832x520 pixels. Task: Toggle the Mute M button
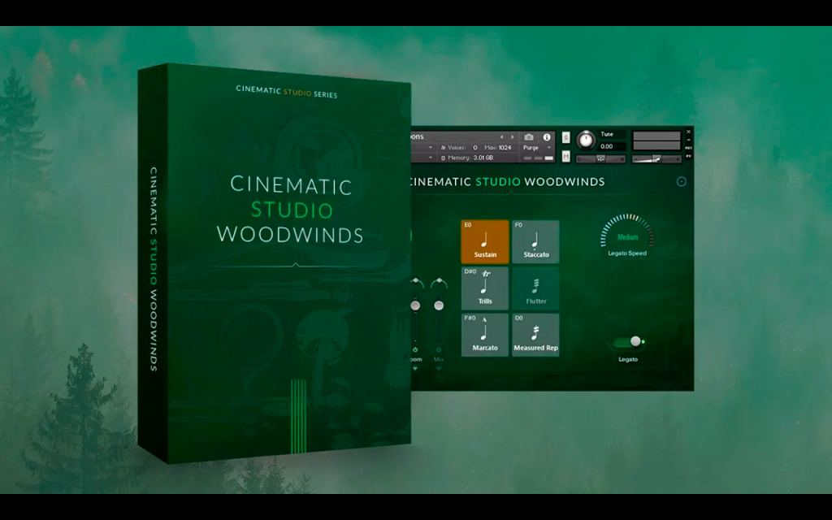click(x=565, y=157)
